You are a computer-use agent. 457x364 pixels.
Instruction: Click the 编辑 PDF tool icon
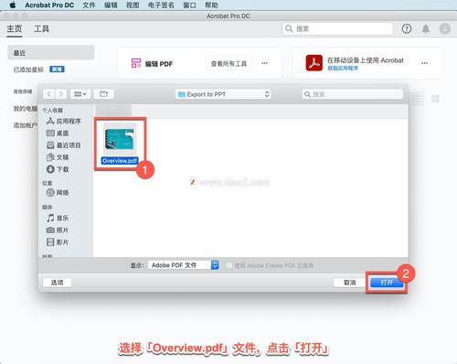click(136, 63)
